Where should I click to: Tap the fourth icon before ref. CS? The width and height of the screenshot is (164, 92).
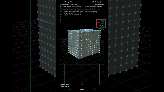point(73,14)
